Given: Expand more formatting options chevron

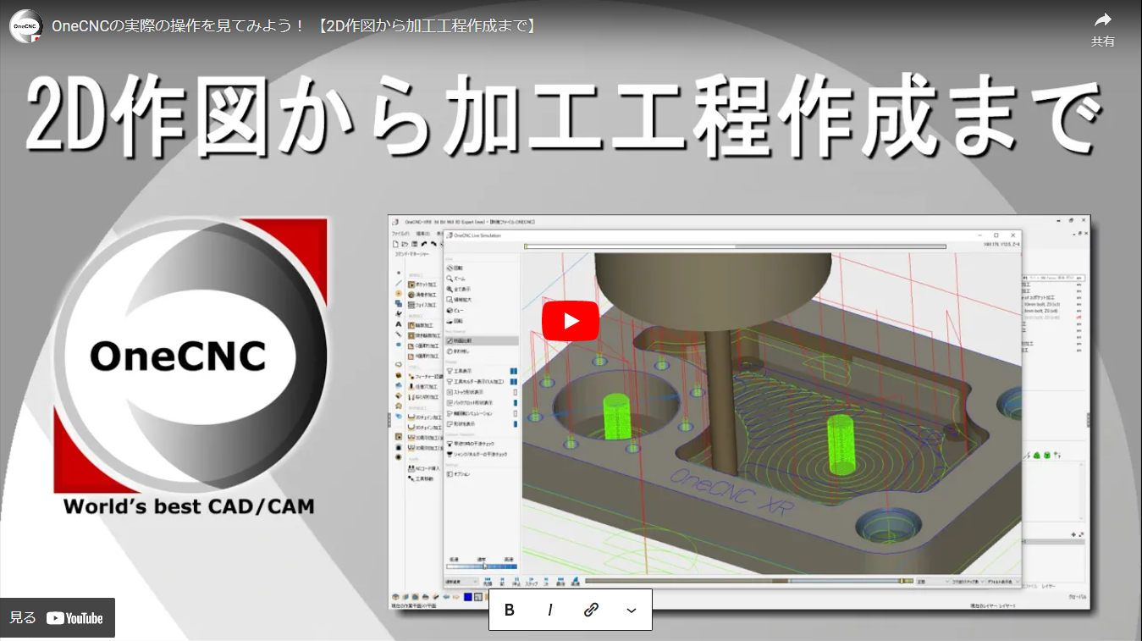Looking at the screenshot, I should click(x=632, y=610).
